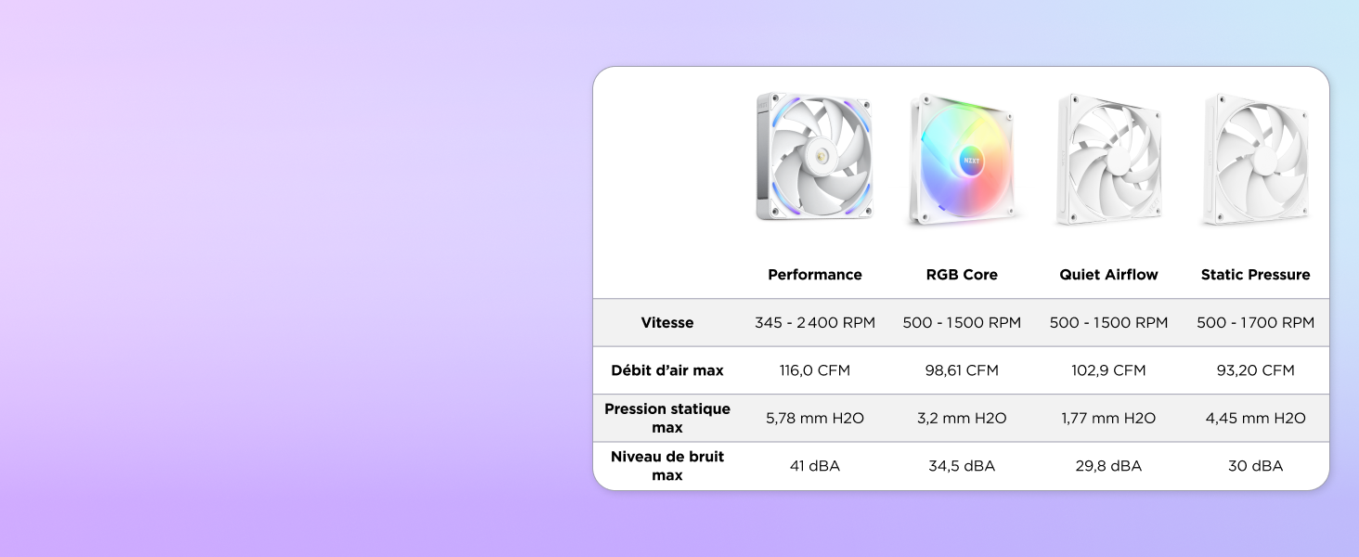
Task: Click the 500 - 1700 RPM cell
Action: point(1255,323)
